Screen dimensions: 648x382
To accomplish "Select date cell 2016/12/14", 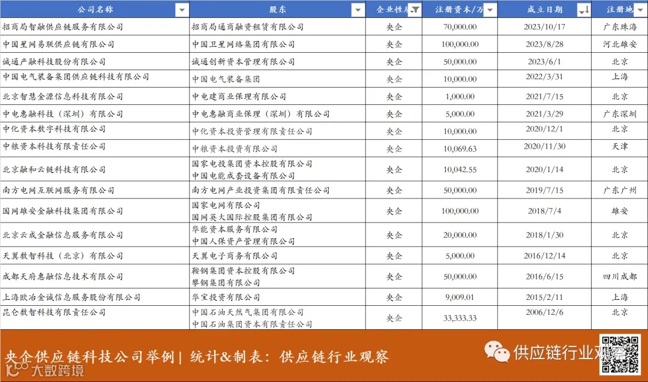I will [x=545, y=255].
